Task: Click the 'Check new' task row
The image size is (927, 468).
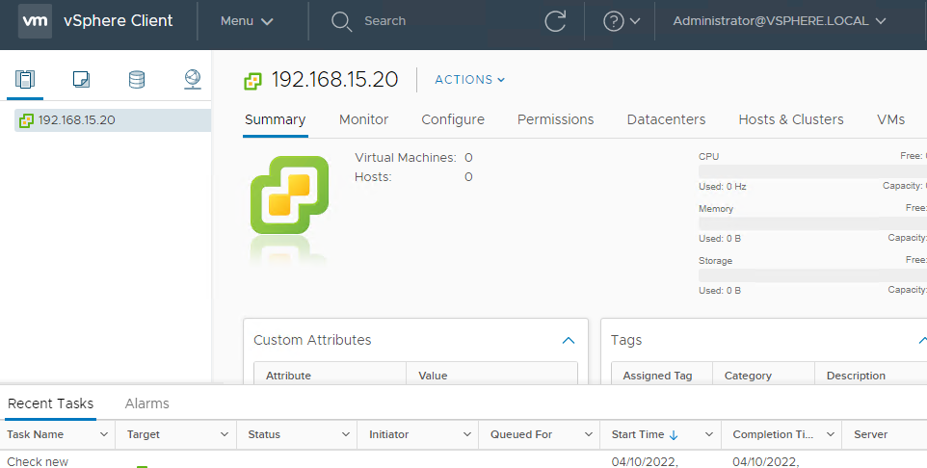Action: pyautogui.click(x=463, y=461)
